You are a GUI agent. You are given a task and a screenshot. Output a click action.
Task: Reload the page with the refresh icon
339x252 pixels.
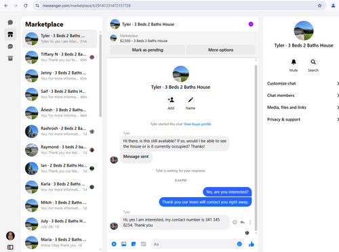pyautogui.click(x=26, y=5)
